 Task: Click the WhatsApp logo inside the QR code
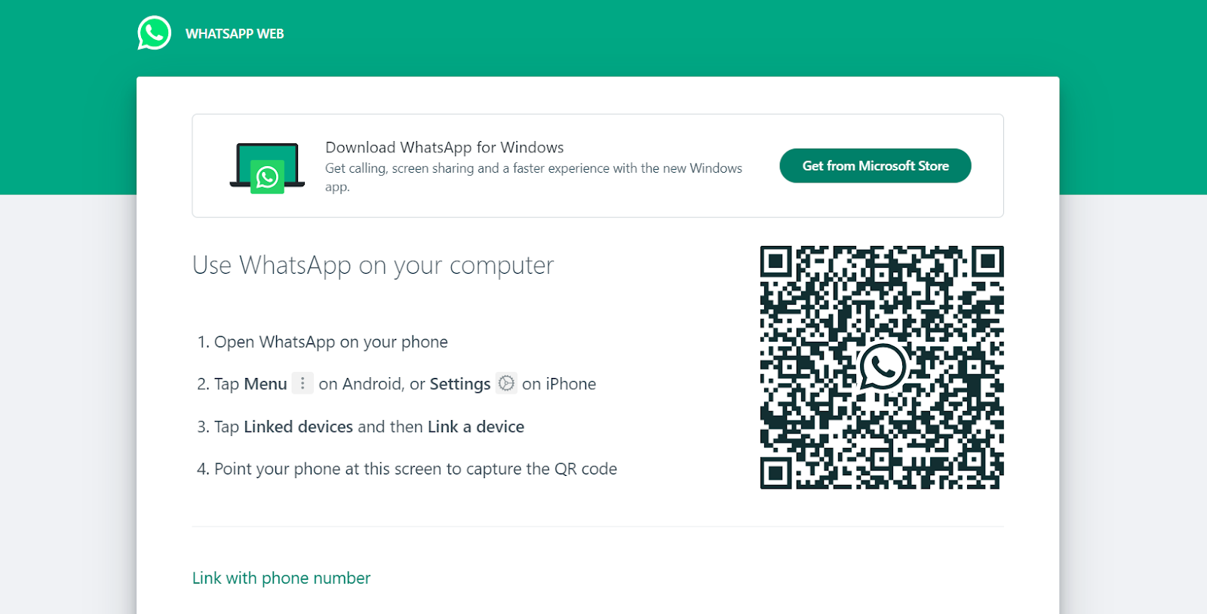[x=882, y=367]
